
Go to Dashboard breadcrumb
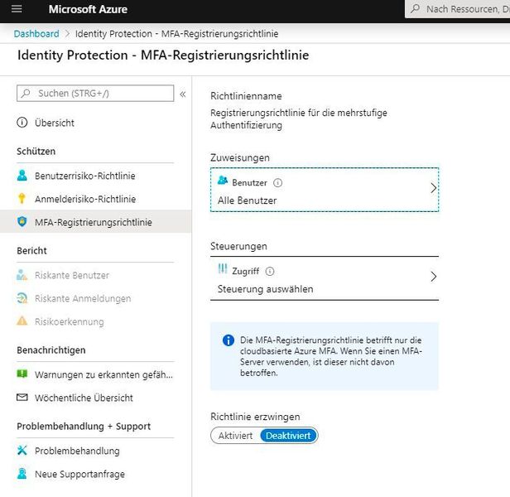[36, 34]
